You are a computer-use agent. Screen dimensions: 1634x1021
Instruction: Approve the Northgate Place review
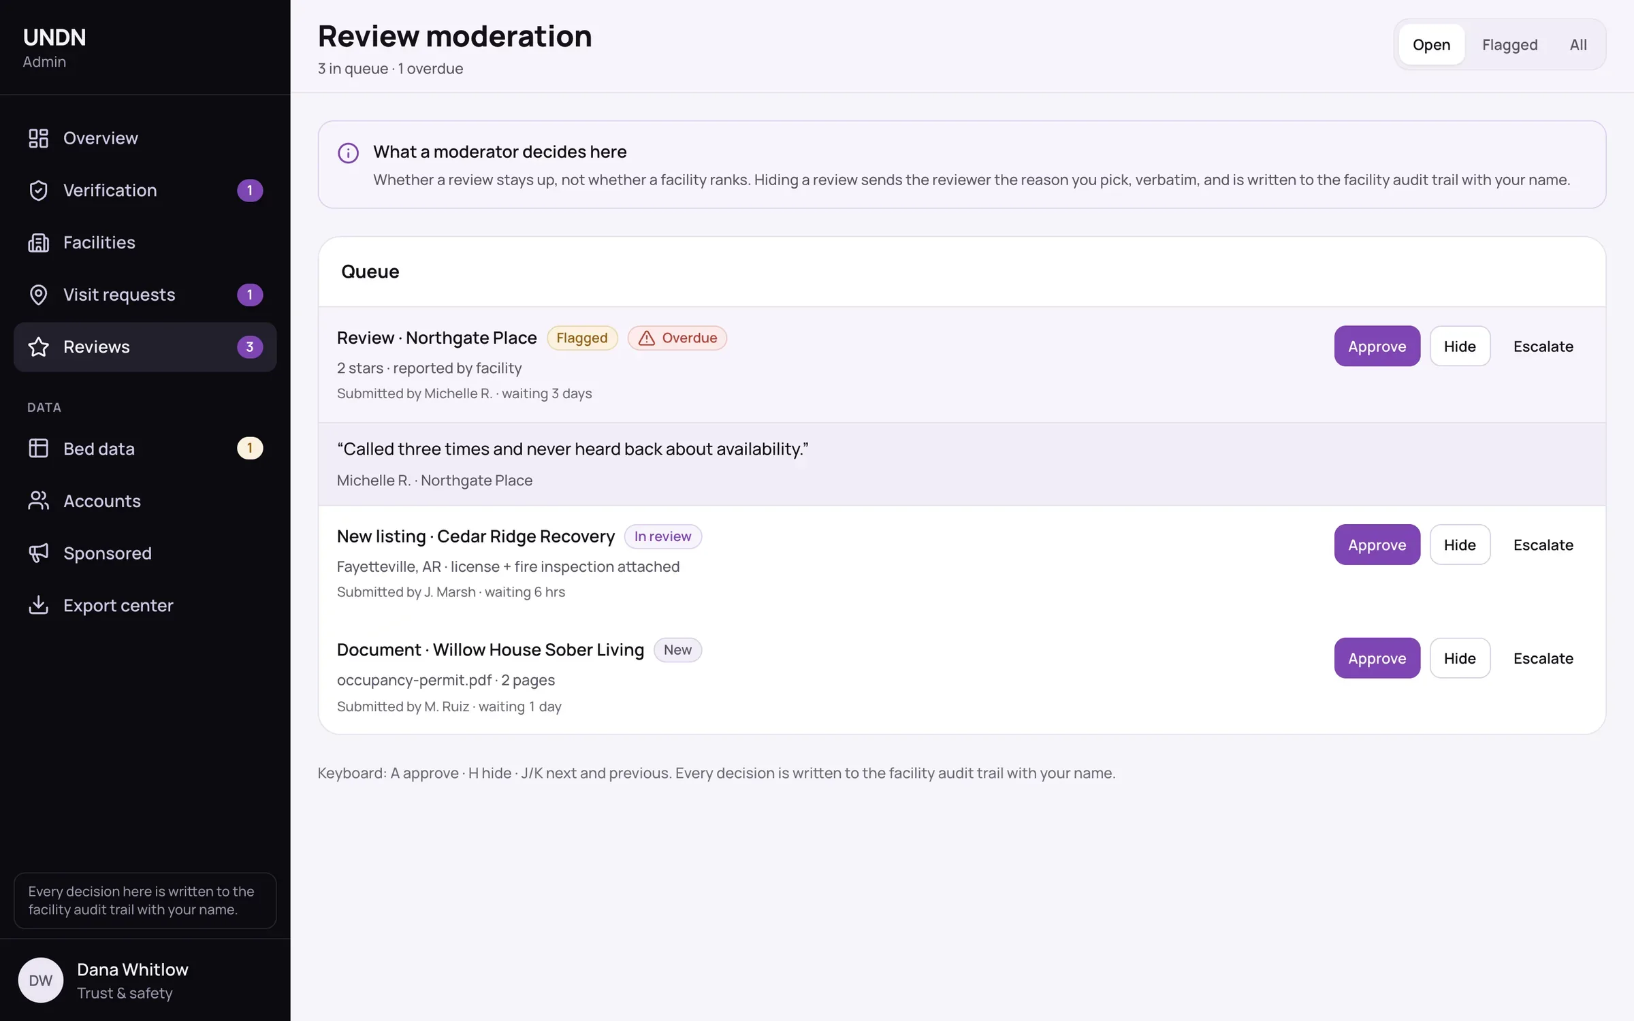click(x=1377, y=346)
